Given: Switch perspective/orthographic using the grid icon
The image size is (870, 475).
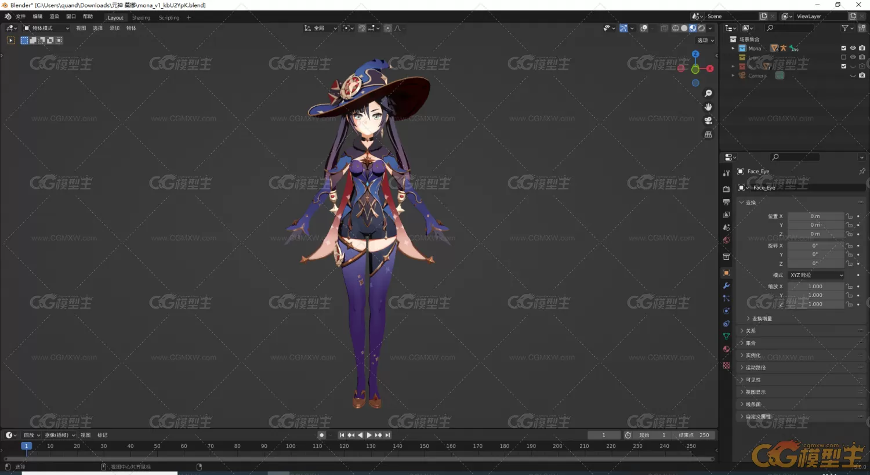Looking at the screenshot, I should 708,134.
